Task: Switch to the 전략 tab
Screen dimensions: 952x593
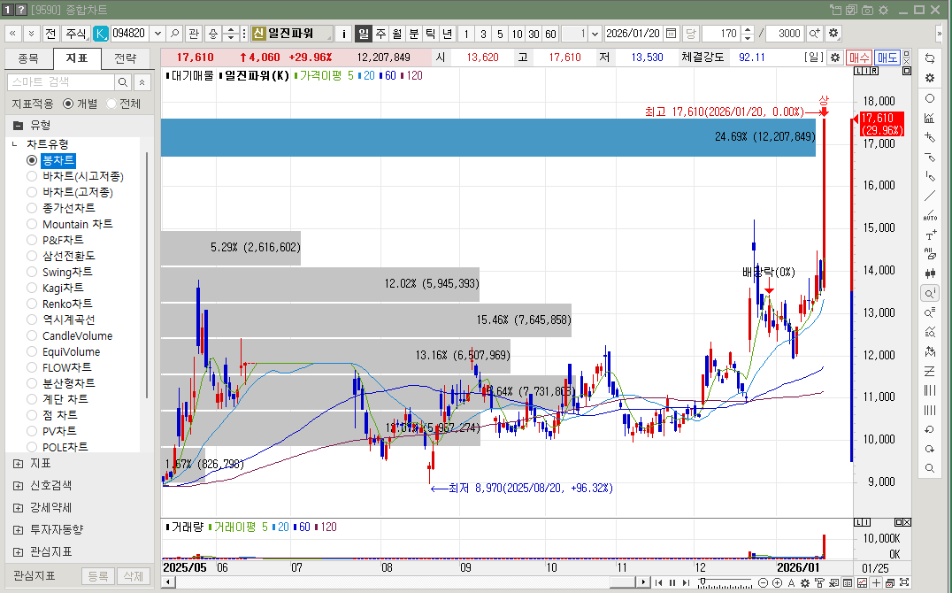Action: point(126,58)
